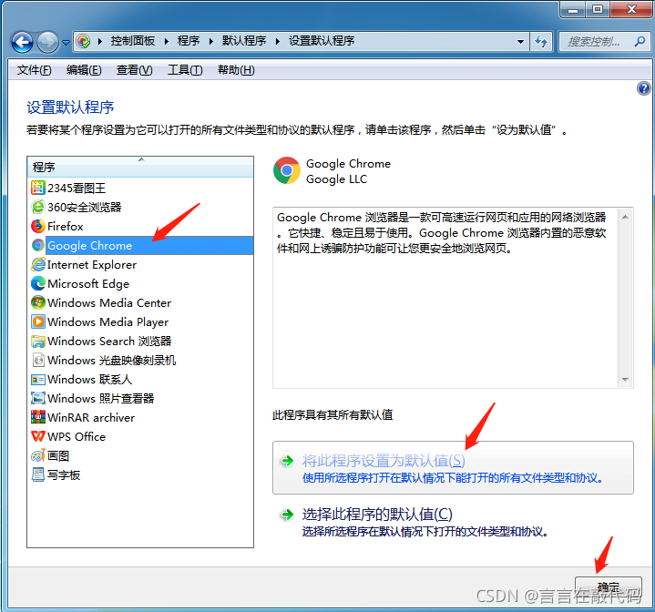Viewport: 655px width, 612px height.
Task: Select the Microsoft Edge row
Action: (x=140, y=283)
